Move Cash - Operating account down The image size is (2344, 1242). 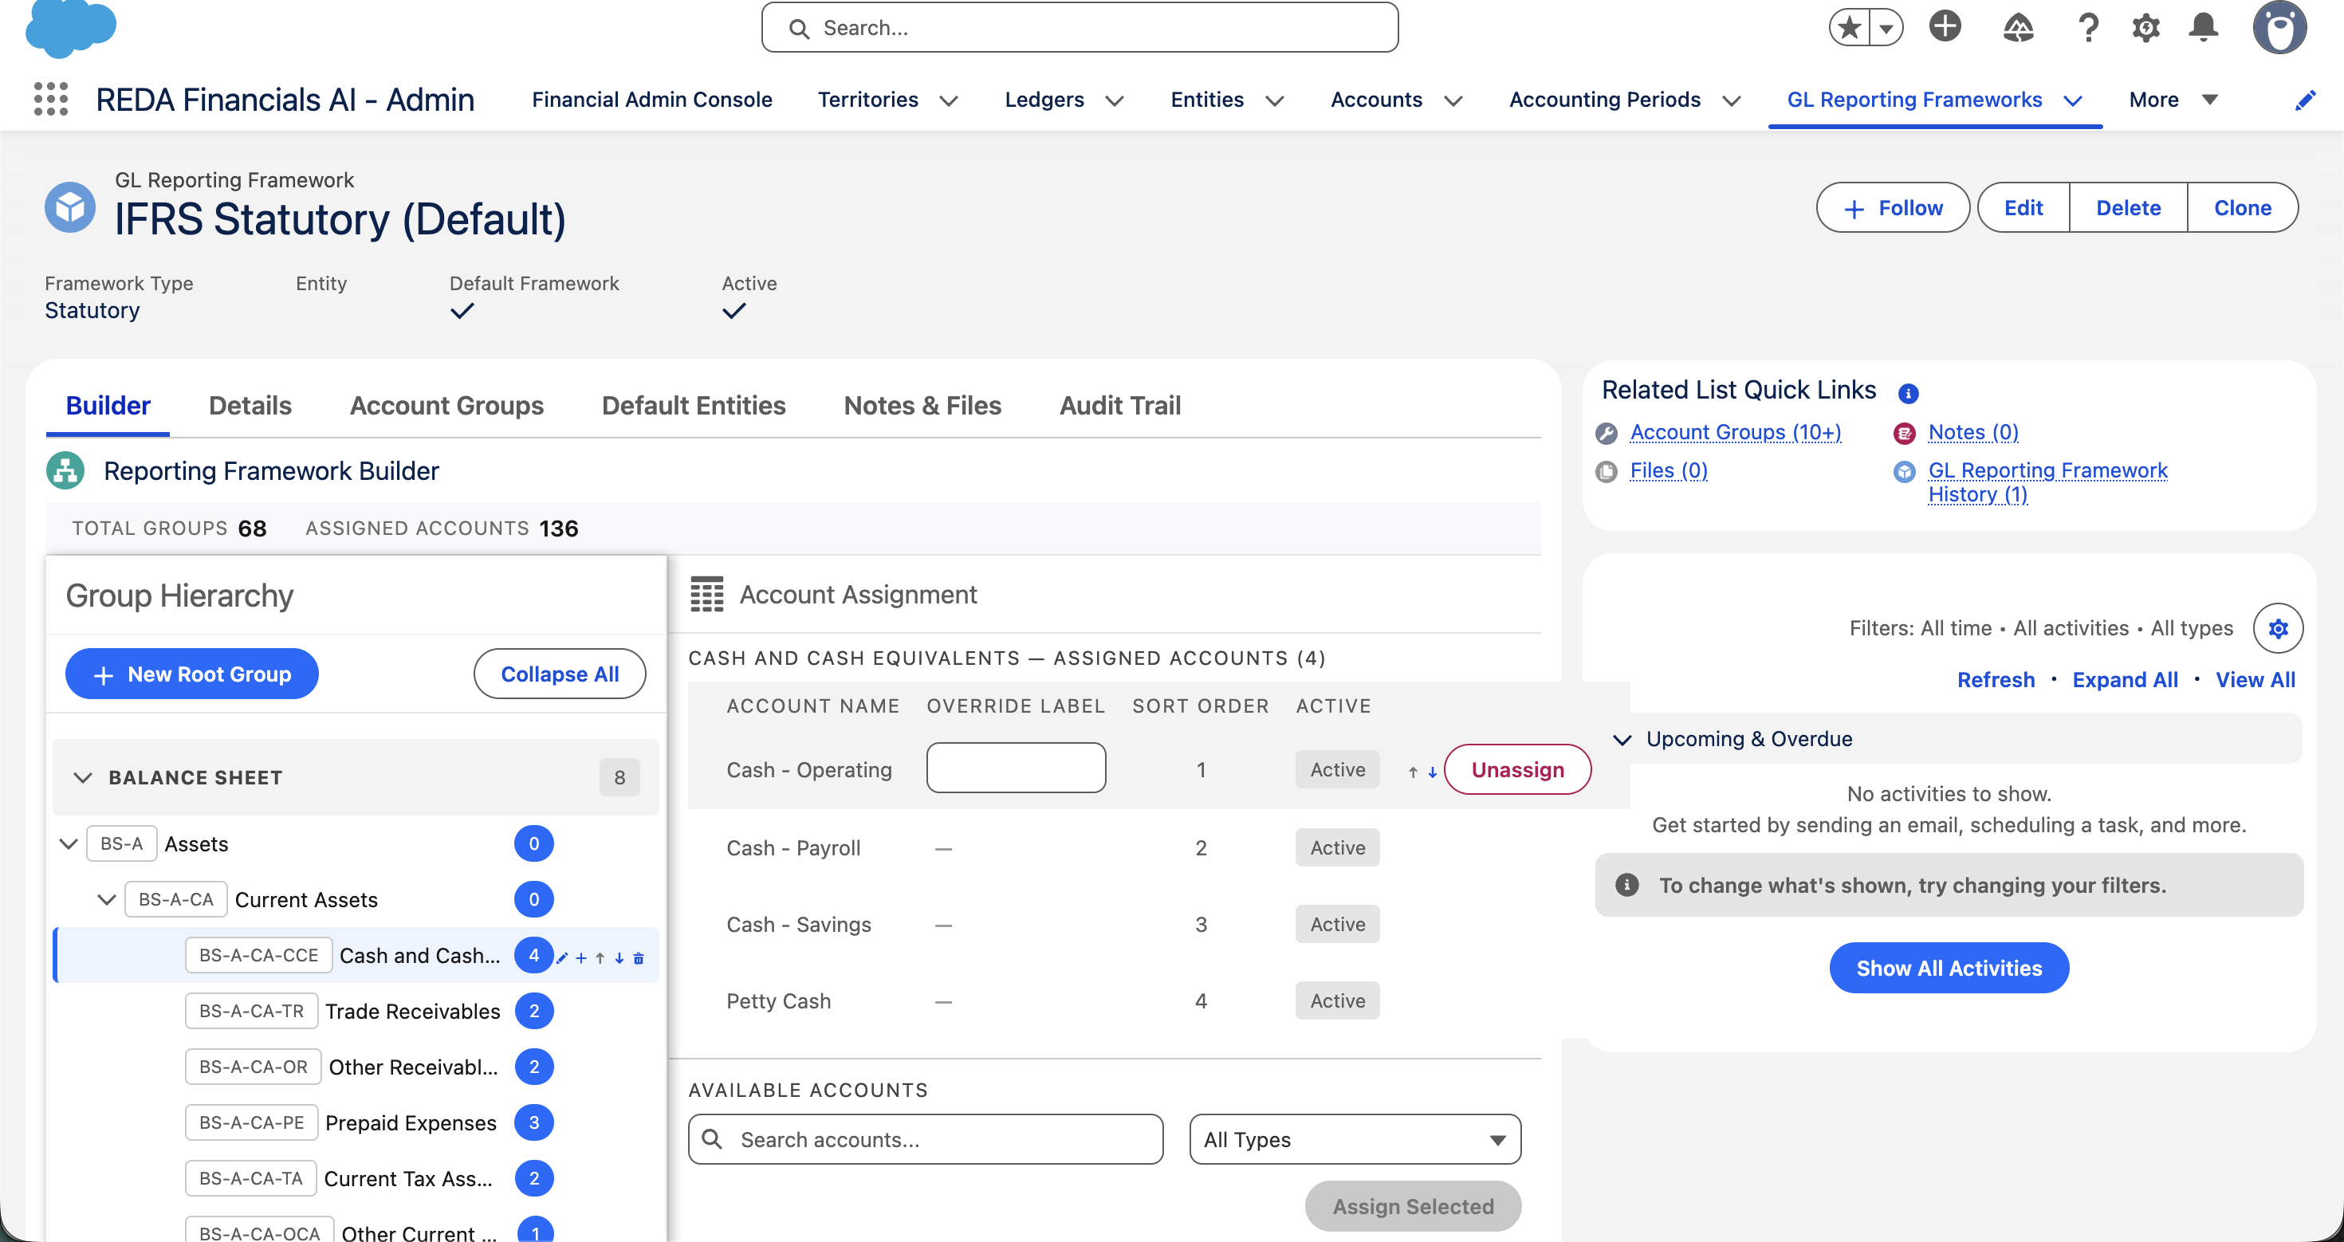pos(1432,772)
